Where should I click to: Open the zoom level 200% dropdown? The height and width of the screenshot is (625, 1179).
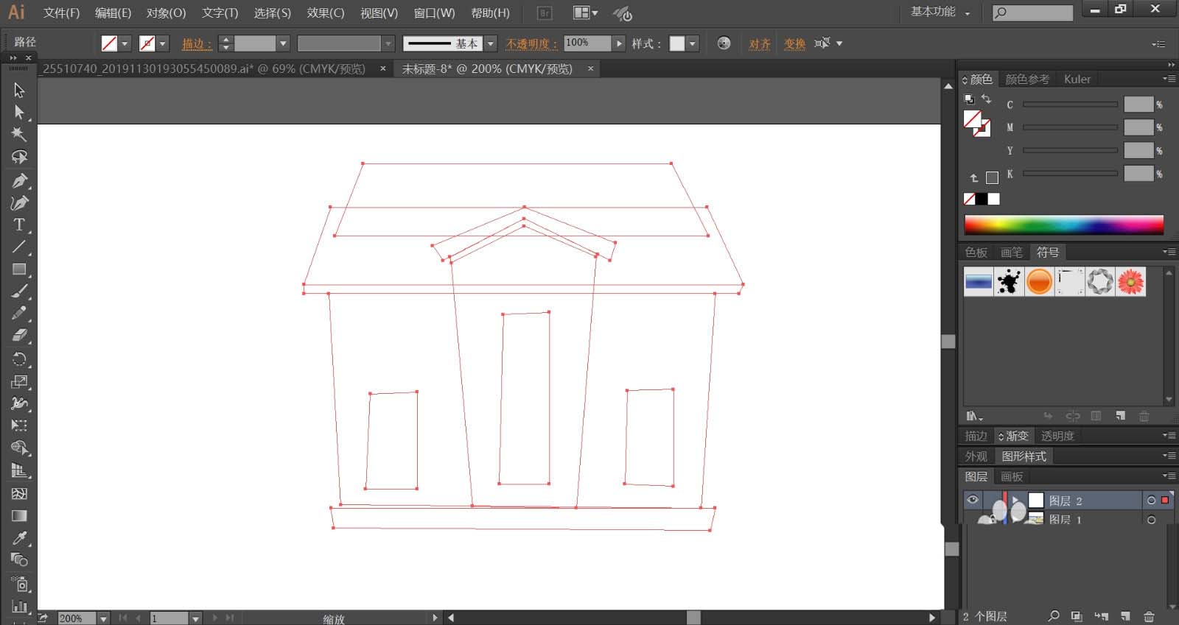(x=103, y=618)
